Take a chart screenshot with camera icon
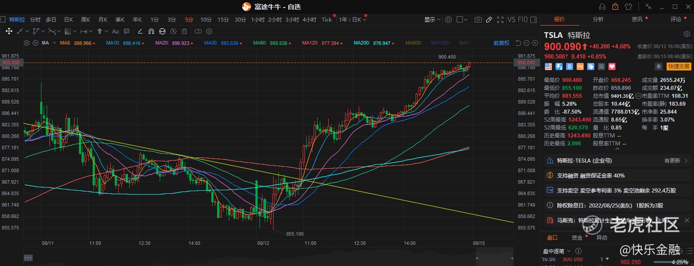The width and height of the screenshot is (694, 266). [x=478, y=19]
